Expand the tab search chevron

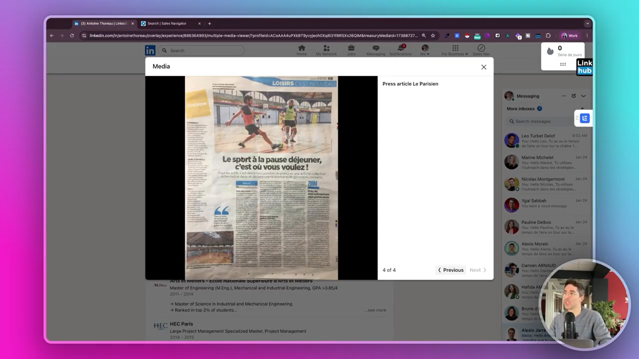pos(588,23)
